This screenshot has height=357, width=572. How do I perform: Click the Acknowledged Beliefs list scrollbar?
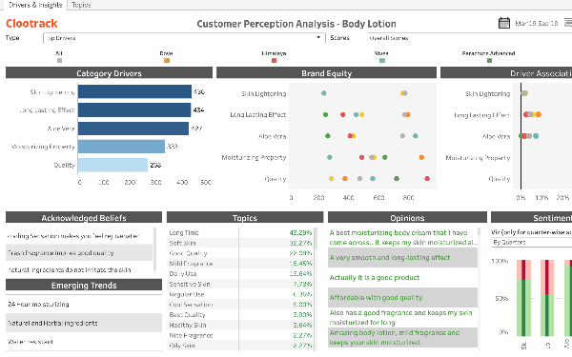155,251
